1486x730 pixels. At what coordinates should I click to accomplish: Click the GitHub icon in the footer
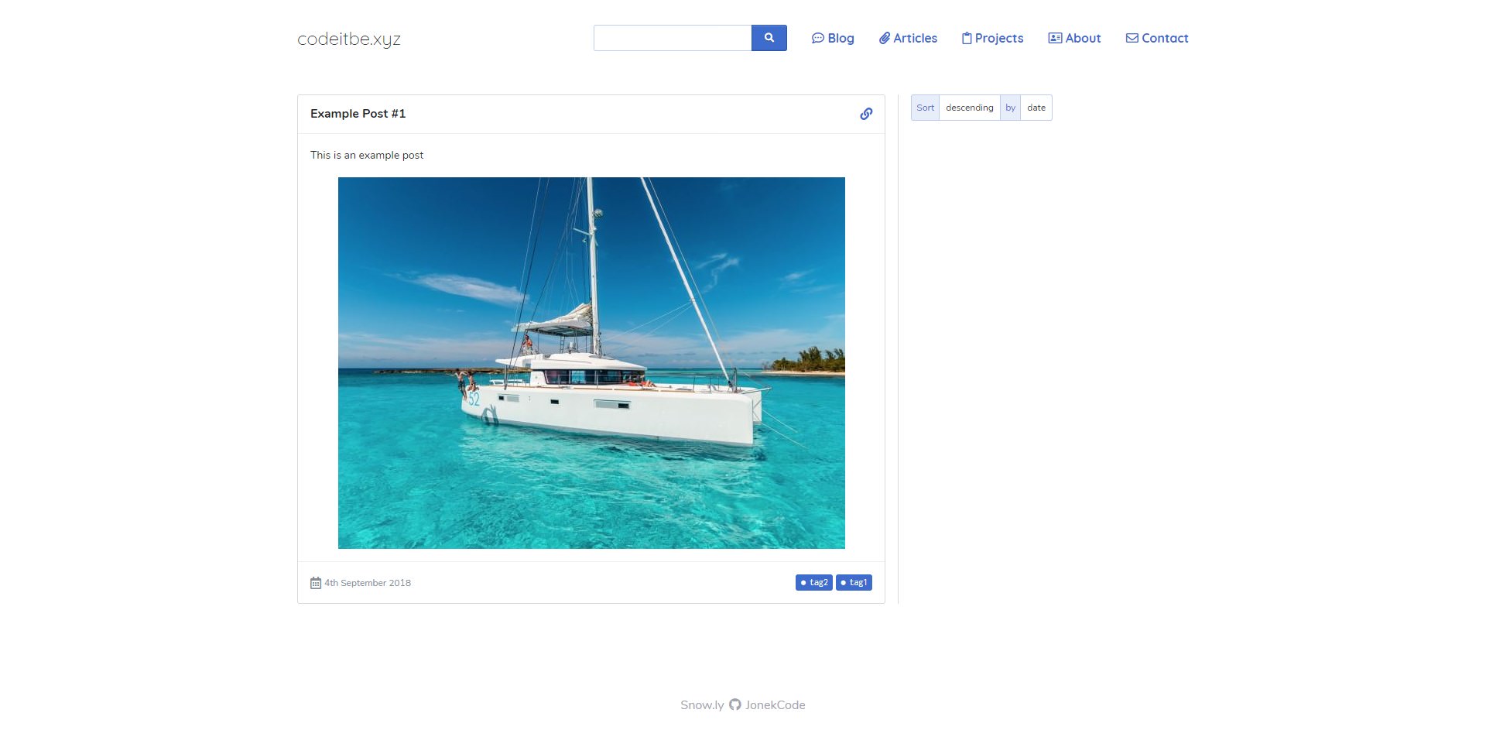point(735,704)
